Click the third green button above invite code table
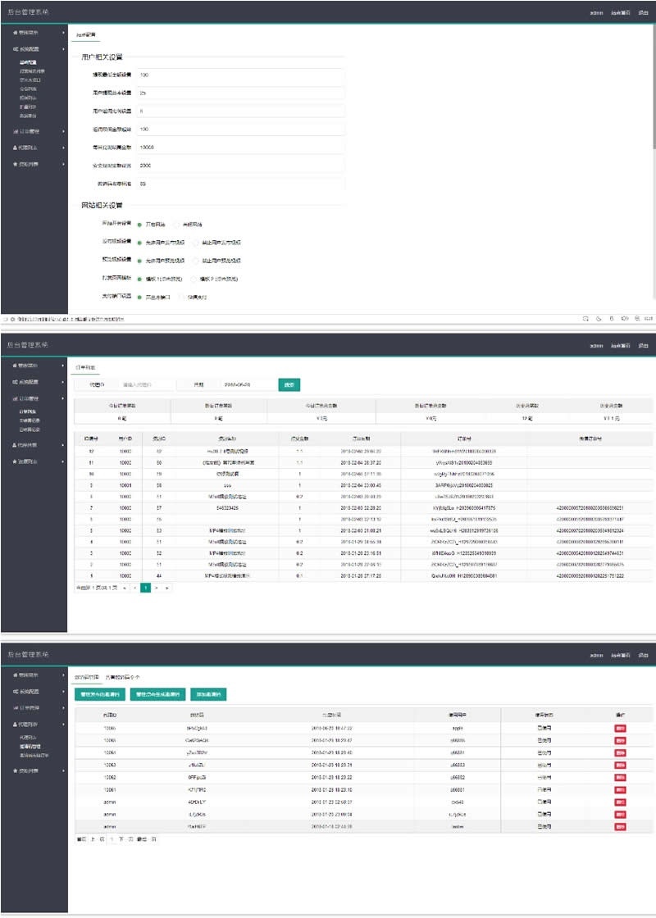This screenshot has height=918, width=656. [x=209, y=694]
